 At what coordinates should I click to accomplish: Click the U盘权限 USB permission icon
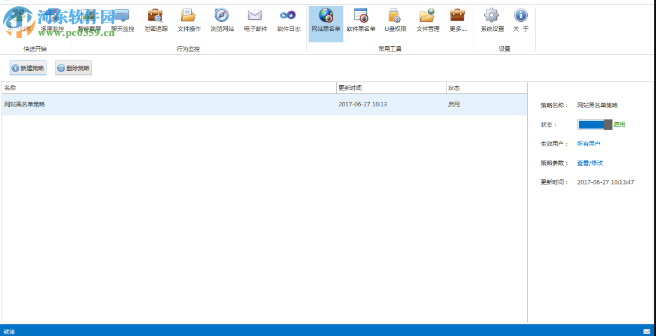coord(395,21)
